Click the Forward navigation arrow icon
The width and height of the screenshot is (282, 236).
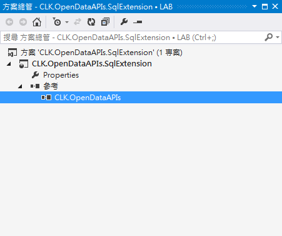point(23,22)
